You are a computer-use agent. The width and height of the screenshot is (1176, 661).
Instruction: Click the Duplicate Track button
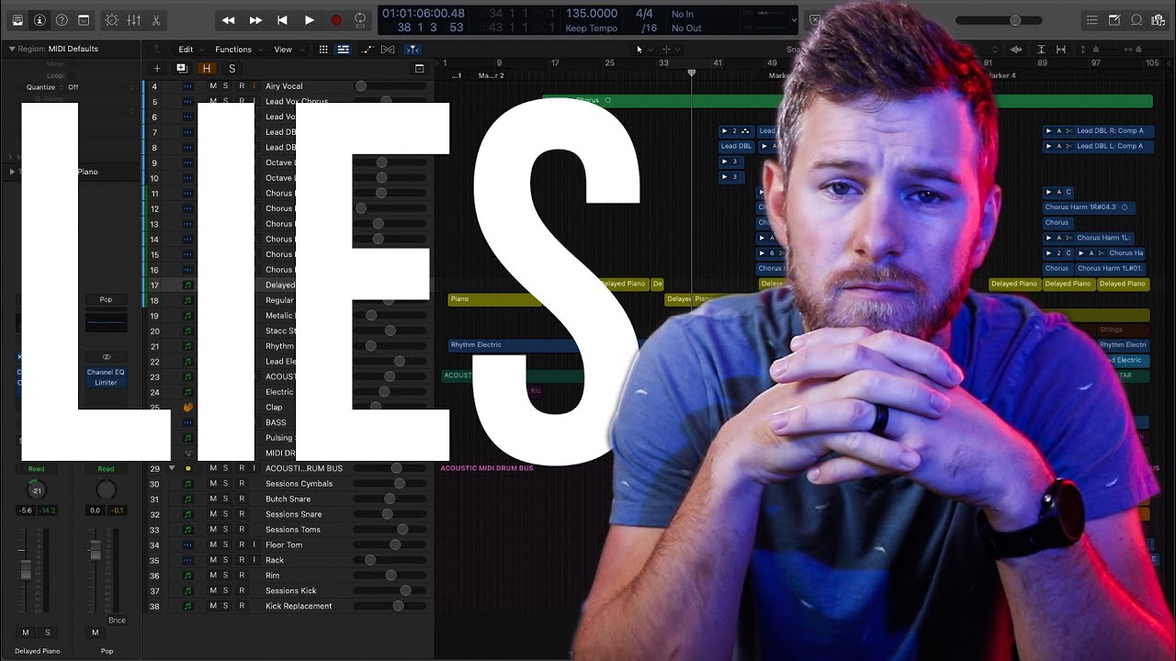coord(181,68)
